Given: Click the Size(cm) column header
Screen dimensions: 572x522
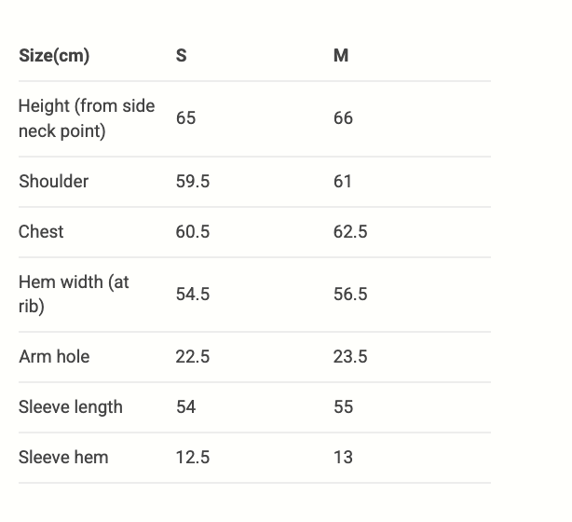Looking at the screenshot, I should point(54,56).
